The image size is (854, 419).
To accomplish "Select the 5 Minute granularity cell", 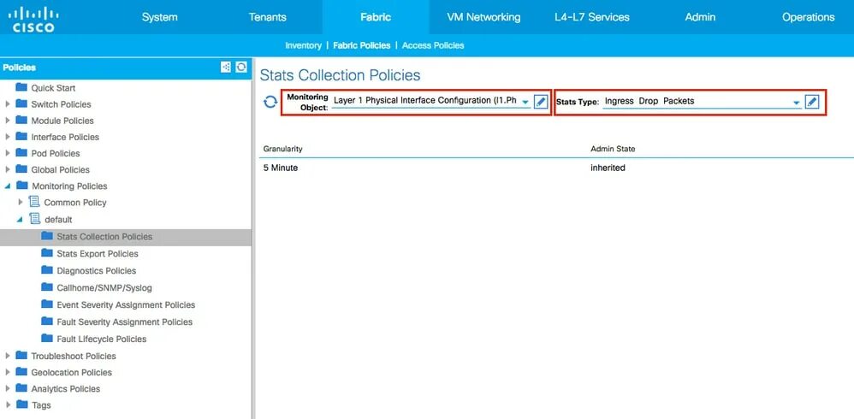I will (x=281, y=168).
